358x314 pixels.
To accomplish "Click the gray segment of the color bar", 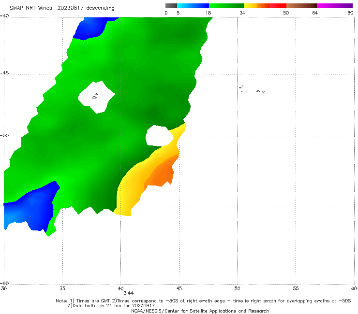I will point(171,6).
